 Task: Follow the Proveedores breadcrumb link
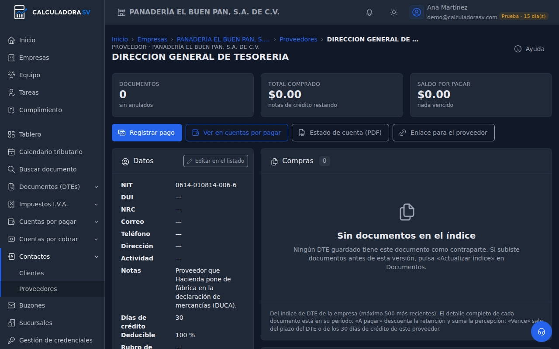(298, 39)
